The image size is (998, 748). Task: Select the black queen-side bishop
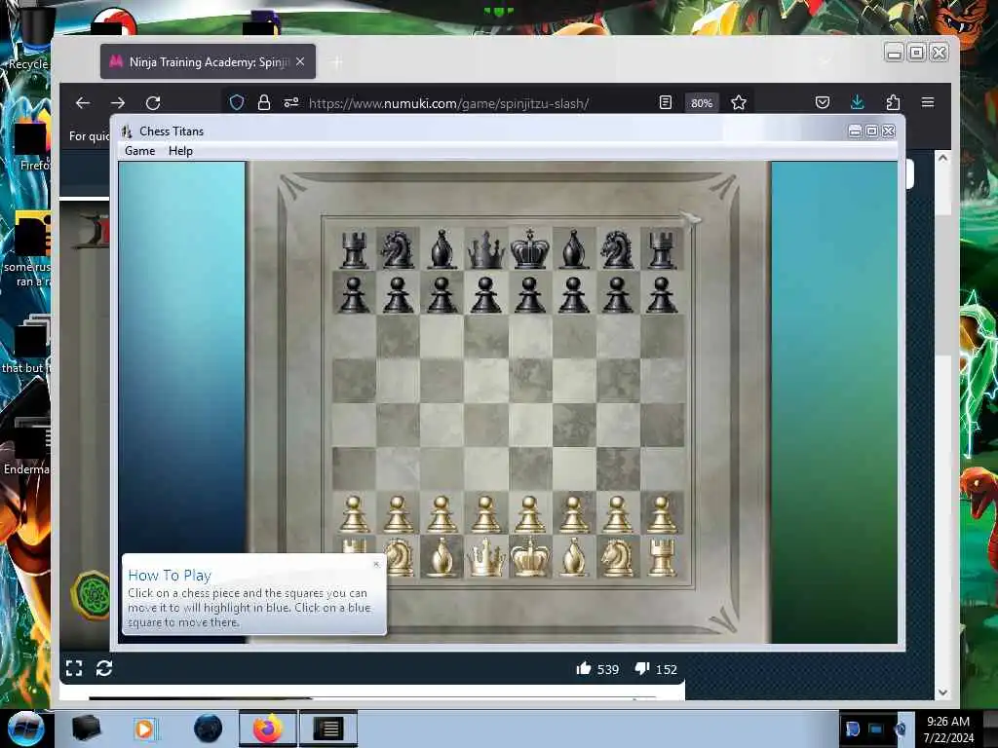pos(441,249)
